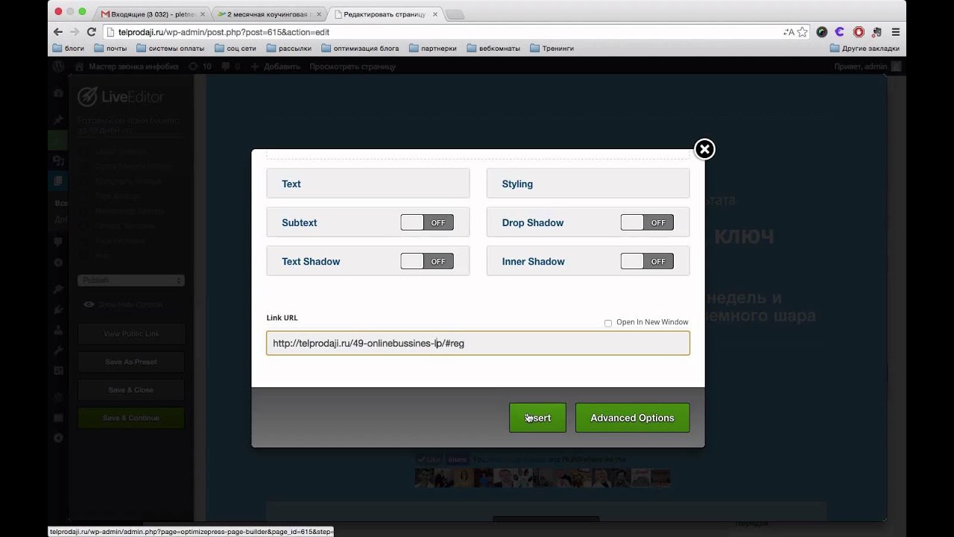This screenshot has height=537, width=954.
Task: Expand the Text section
Action: click(x=368, y=183)
